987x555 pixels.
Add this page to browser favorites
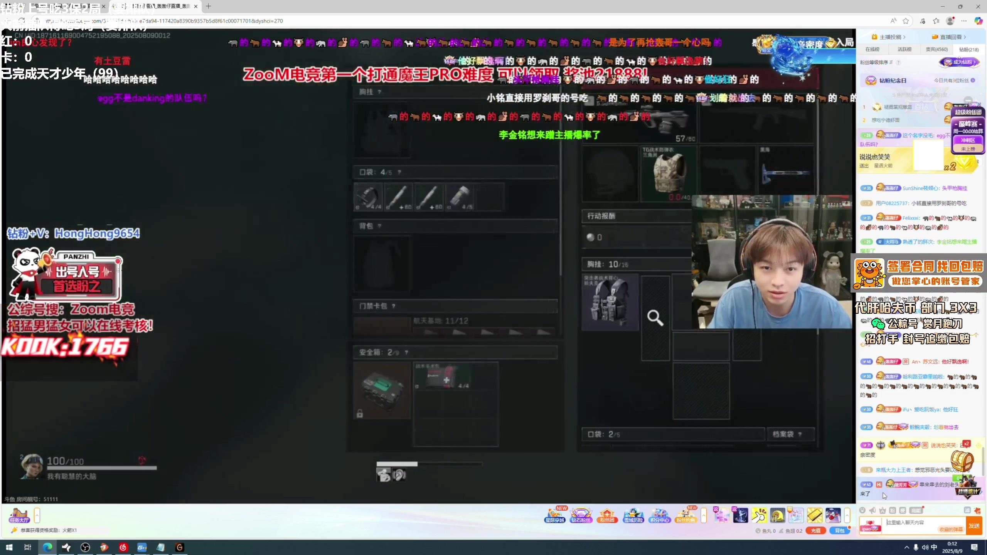906,21
